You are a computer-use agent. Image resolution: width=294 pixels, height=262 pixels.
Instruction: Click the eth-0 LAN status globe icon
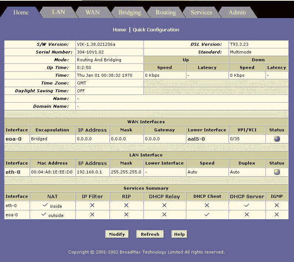pos(277,172)
